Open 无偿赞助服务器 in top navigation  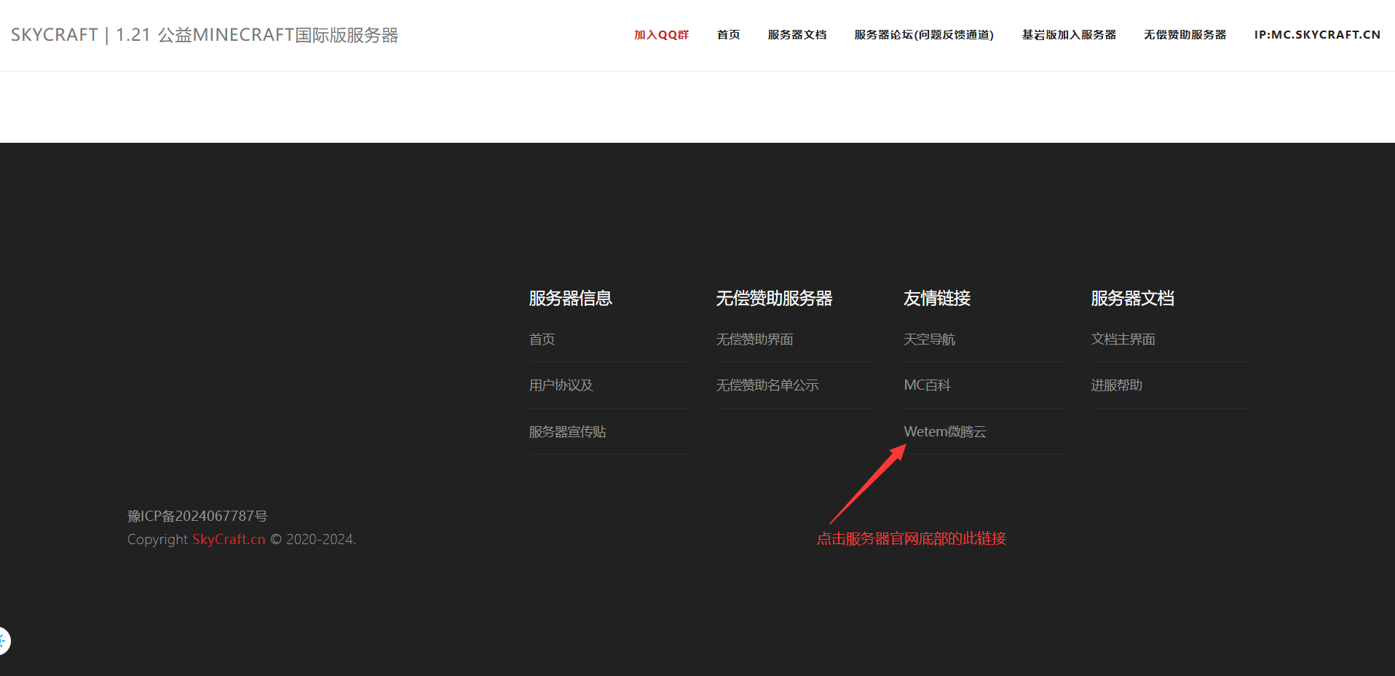[1185, 35]
